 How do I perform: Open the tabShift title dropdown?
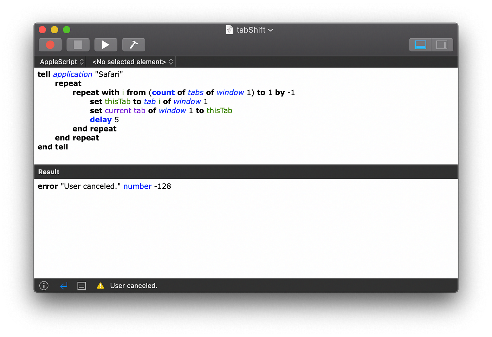[x=255, y=30]
